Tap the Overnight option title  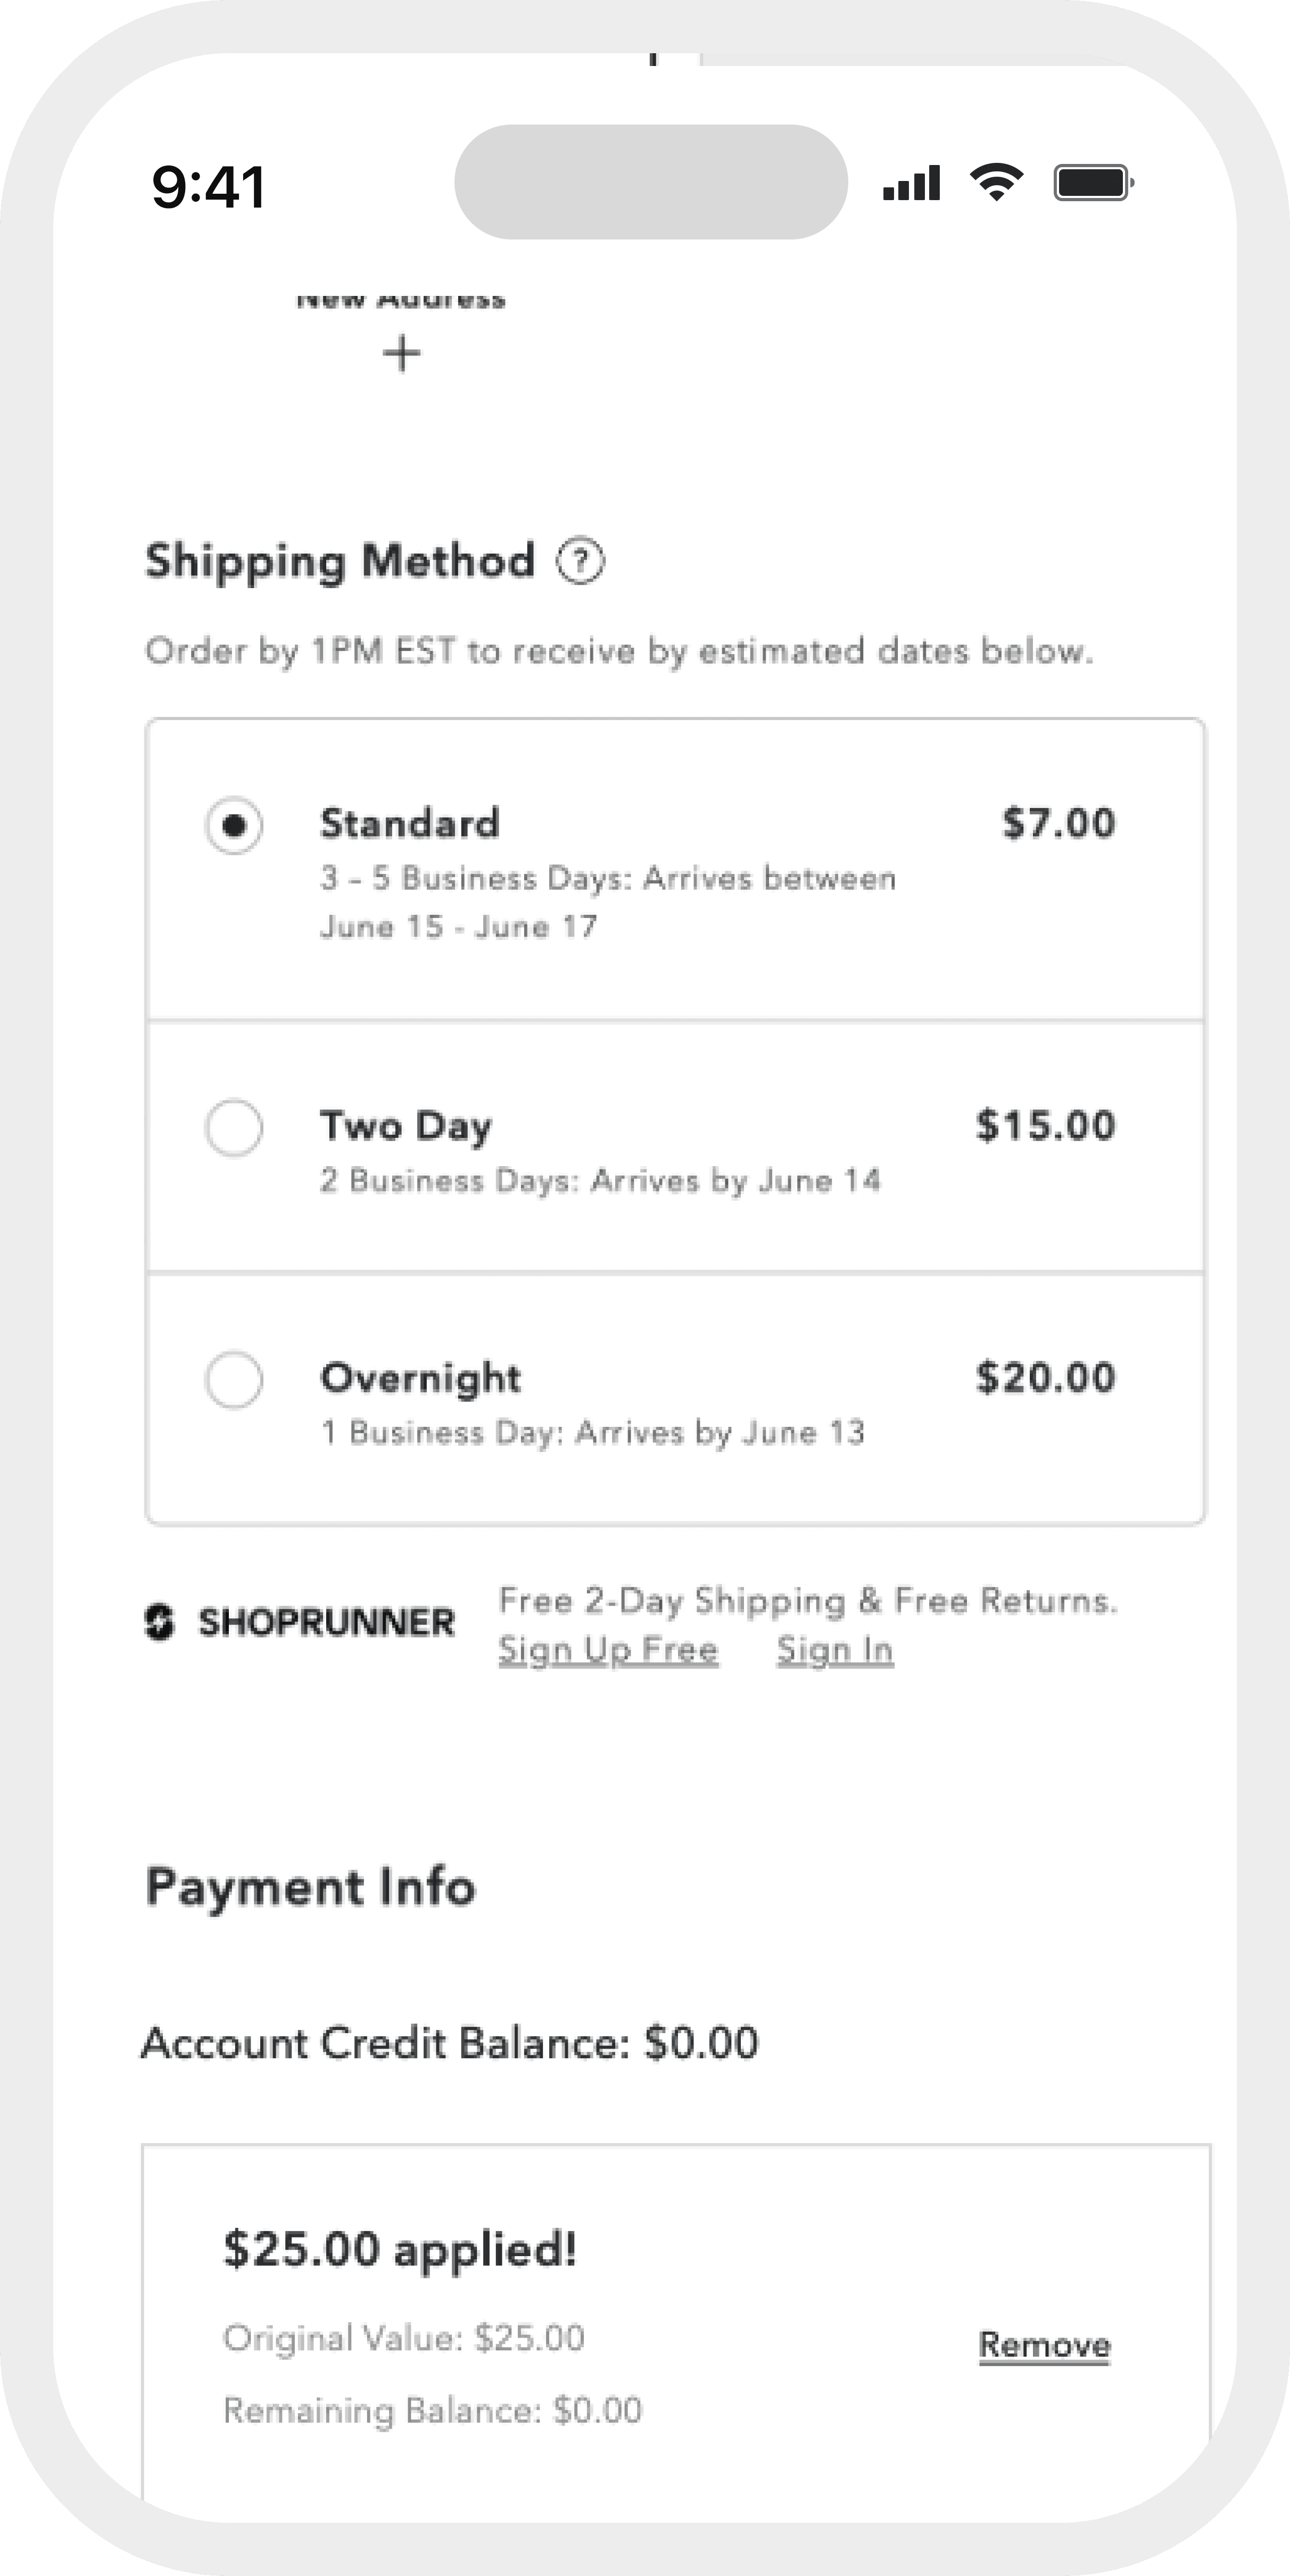(x=420, y=1378)
